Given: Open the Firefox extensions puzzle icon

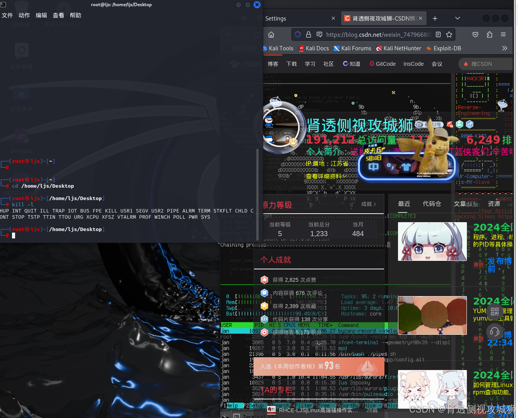Looking at the screenshot, I should click(489, 34).
